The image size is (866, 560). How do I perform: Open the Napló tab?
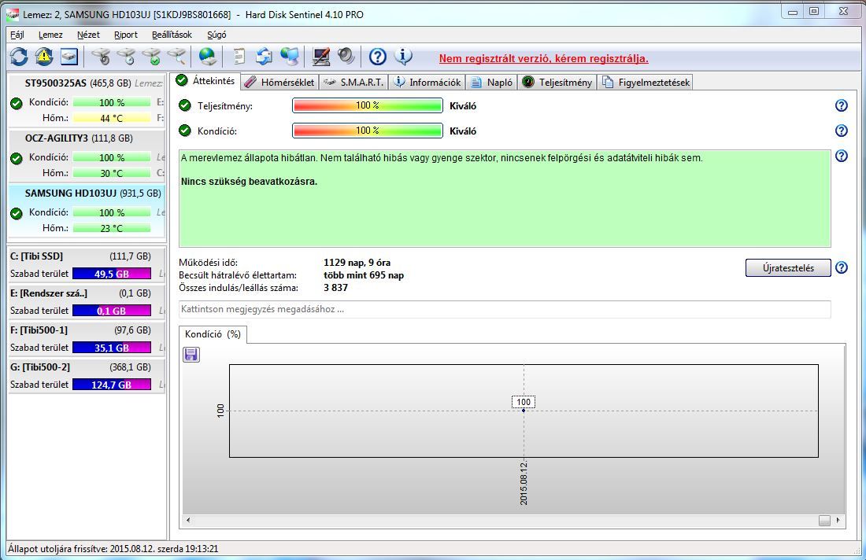coord(492,83)
